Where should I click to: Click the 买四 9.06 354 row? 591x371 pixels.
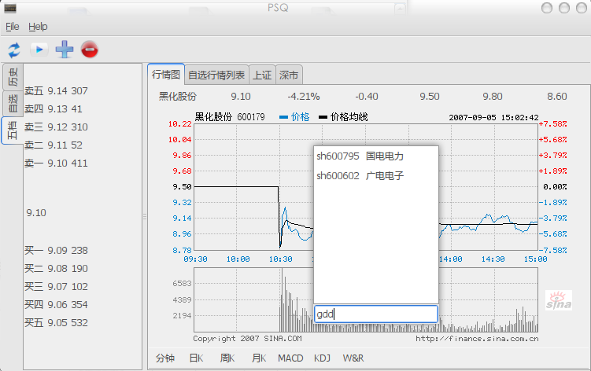click(x=56, y=304)
